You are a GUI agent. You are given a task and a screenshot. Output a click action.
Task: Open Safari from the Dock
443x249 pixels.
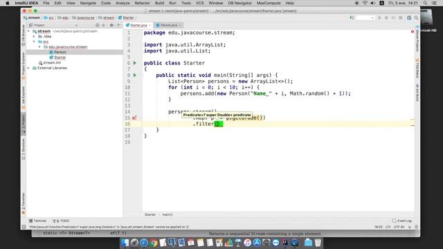pyautogui.click(x=144, y=243)
